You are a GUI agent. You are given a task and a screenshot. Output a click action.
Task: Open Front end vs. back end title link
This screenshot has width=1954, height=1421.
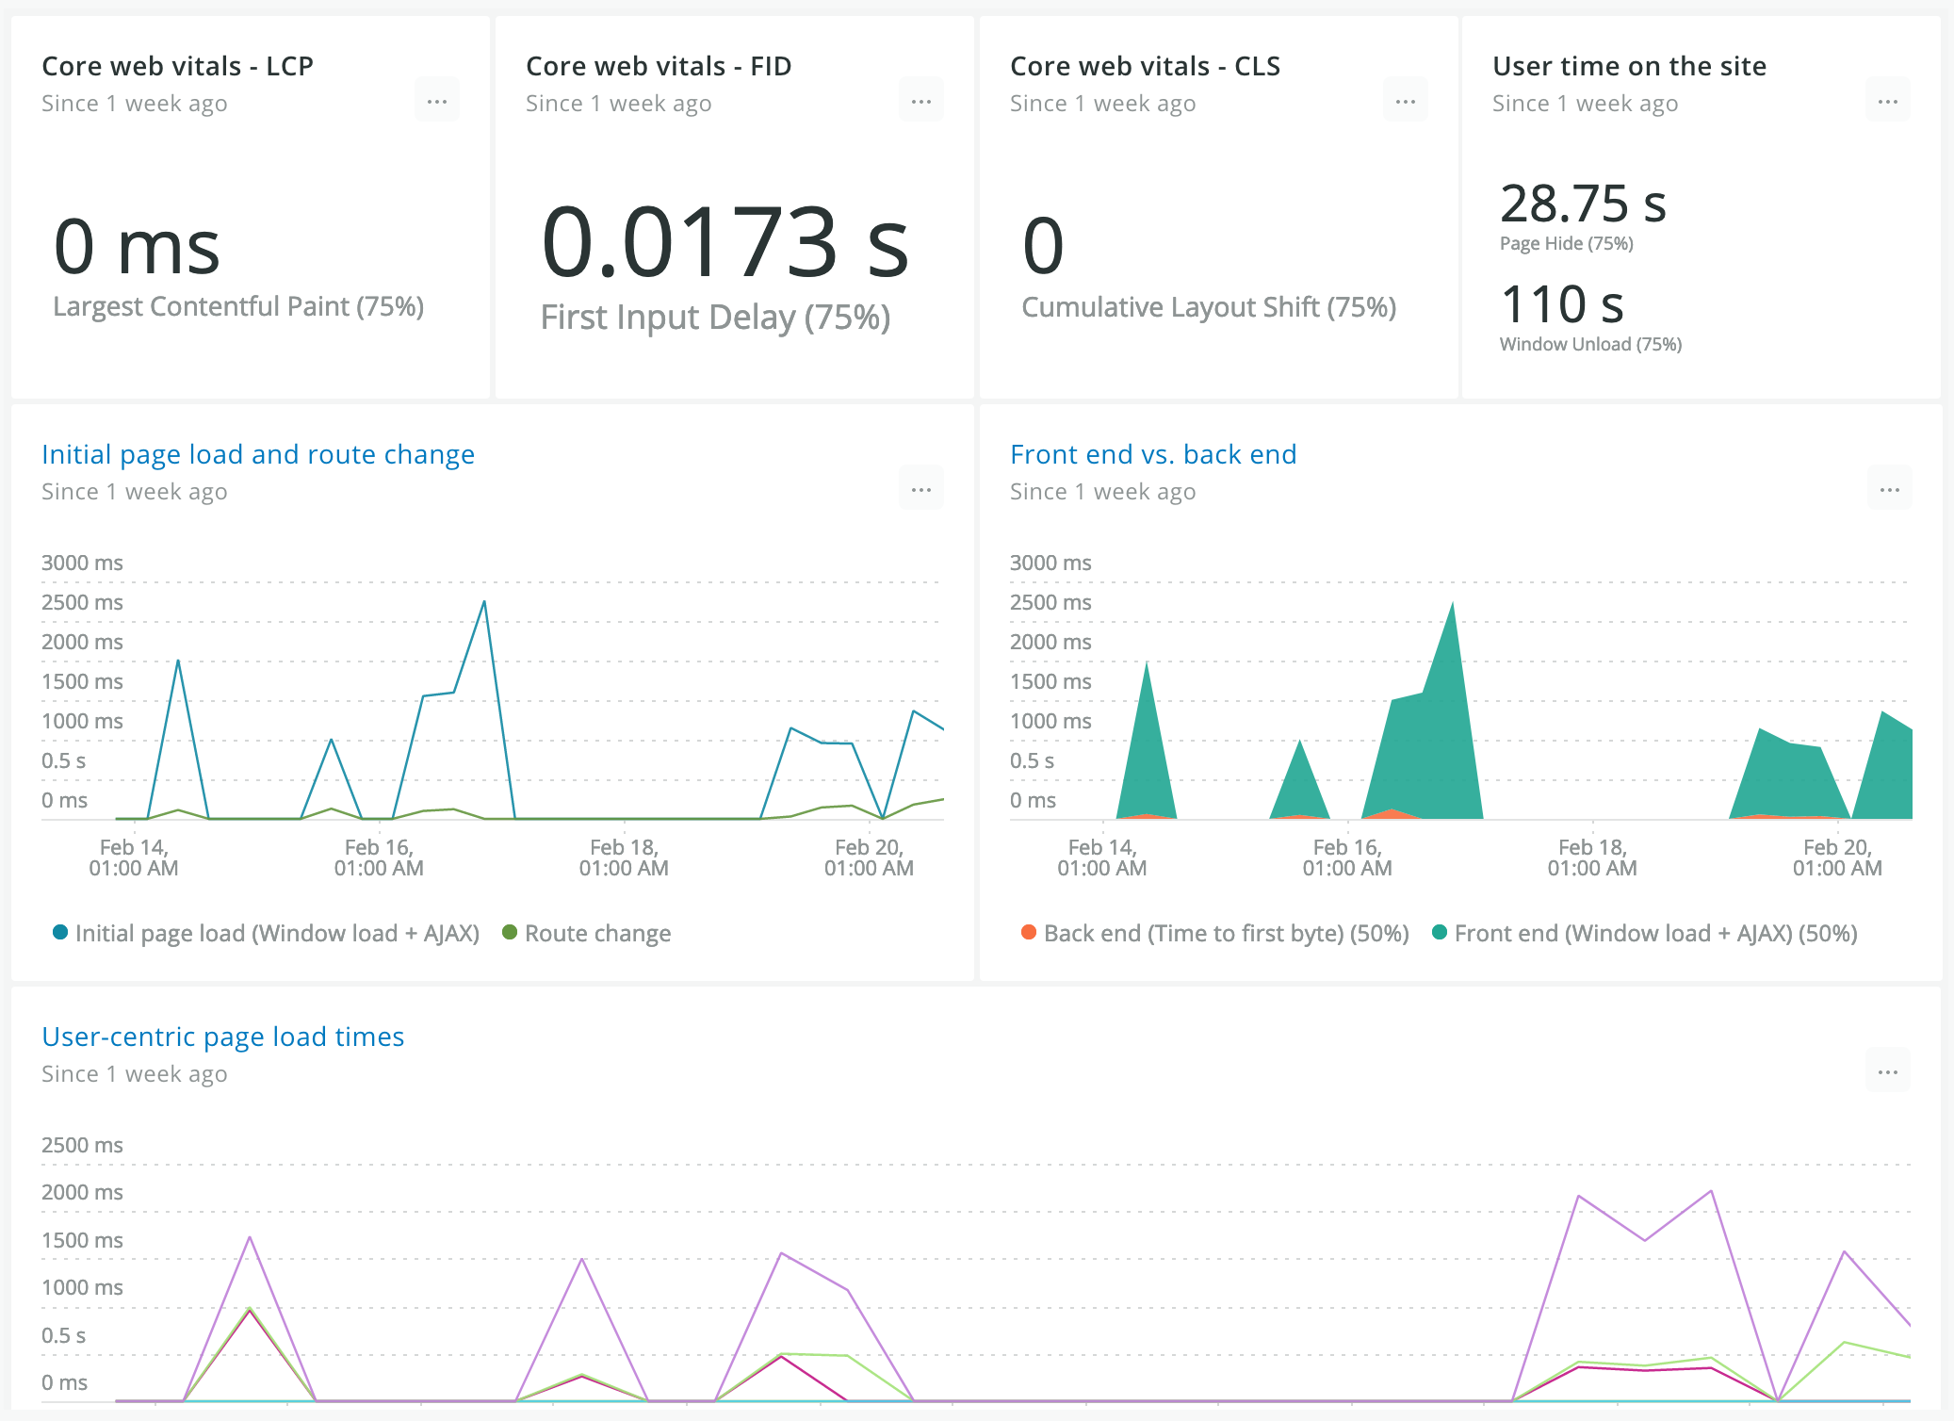1153,454
